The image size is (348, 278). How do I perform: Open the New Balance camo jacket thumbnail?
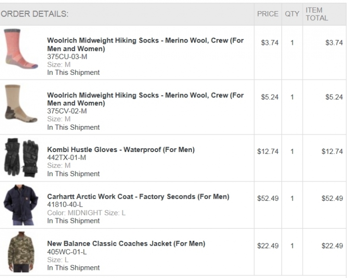click(21, 252)
